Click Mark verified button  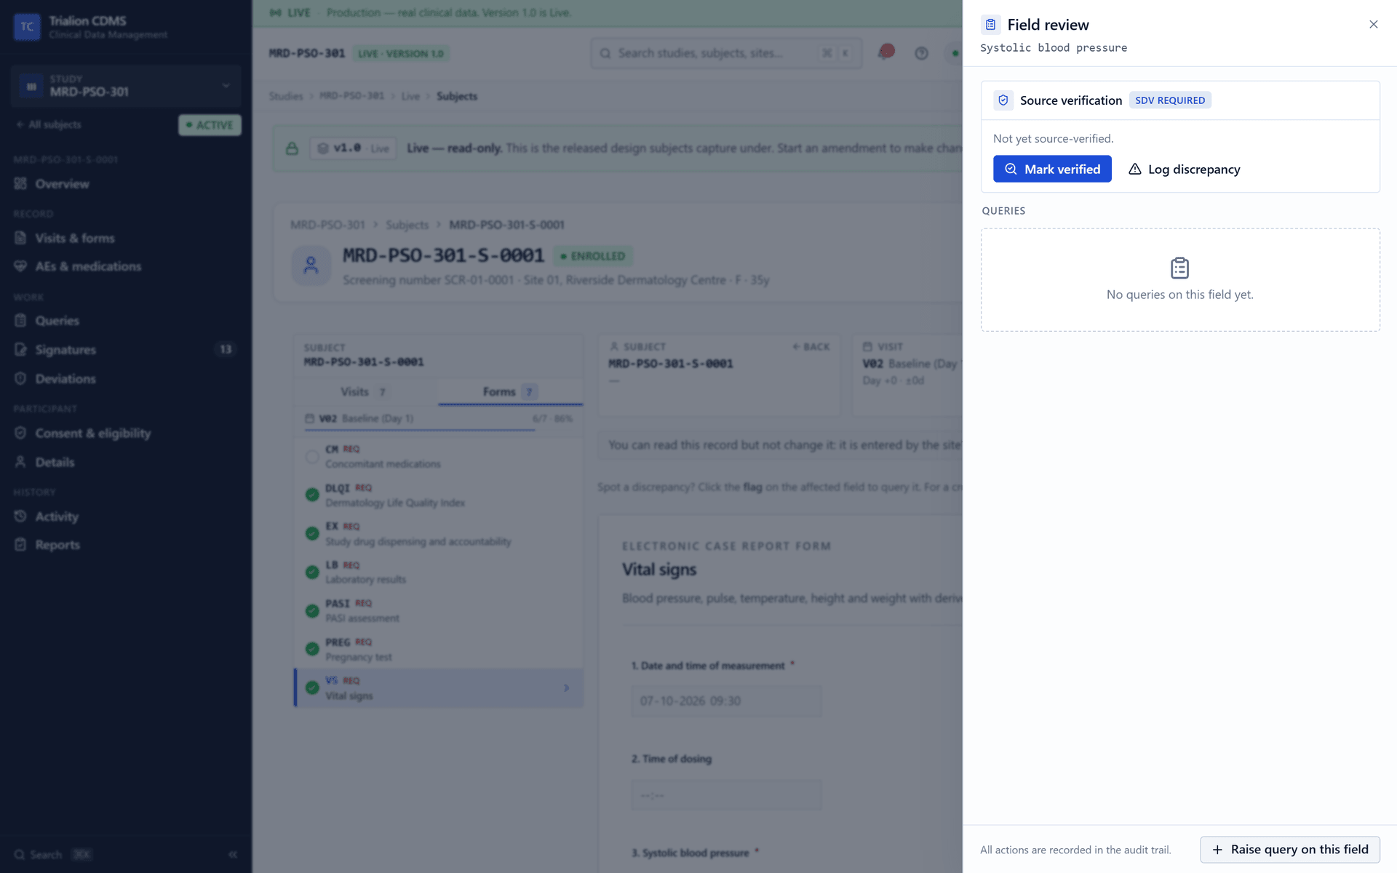tap(1052, 169)
